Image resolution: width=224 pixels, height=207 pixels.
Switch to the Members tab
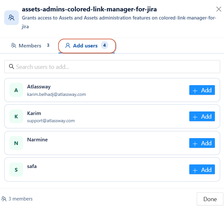[x=30, y=45]
